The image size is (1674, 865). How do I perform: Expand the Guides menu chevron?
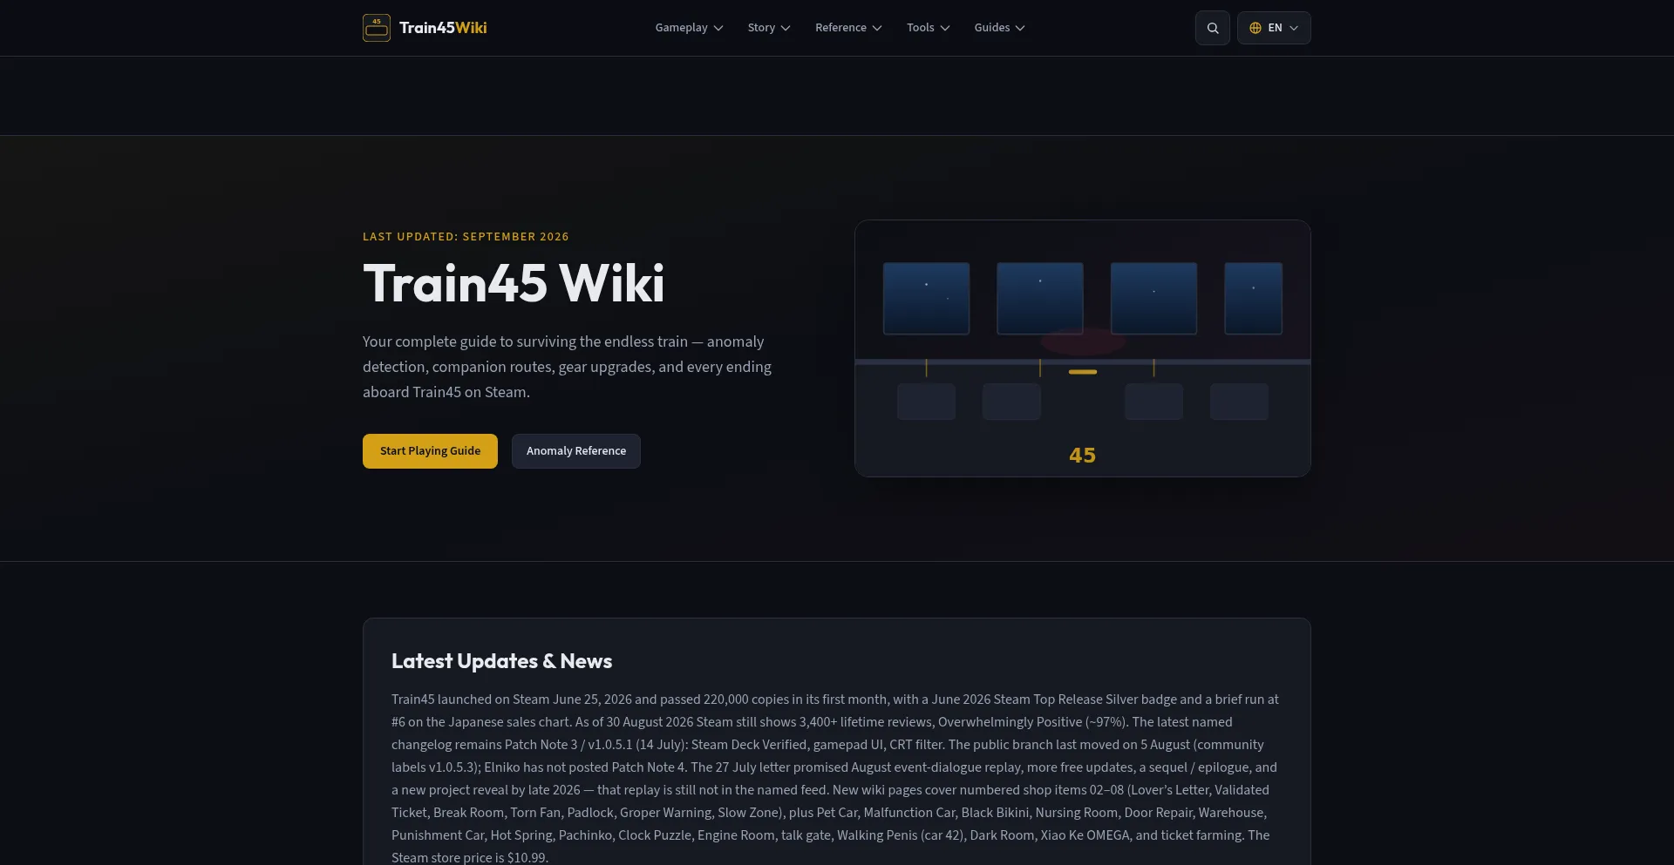[1020, 28]
